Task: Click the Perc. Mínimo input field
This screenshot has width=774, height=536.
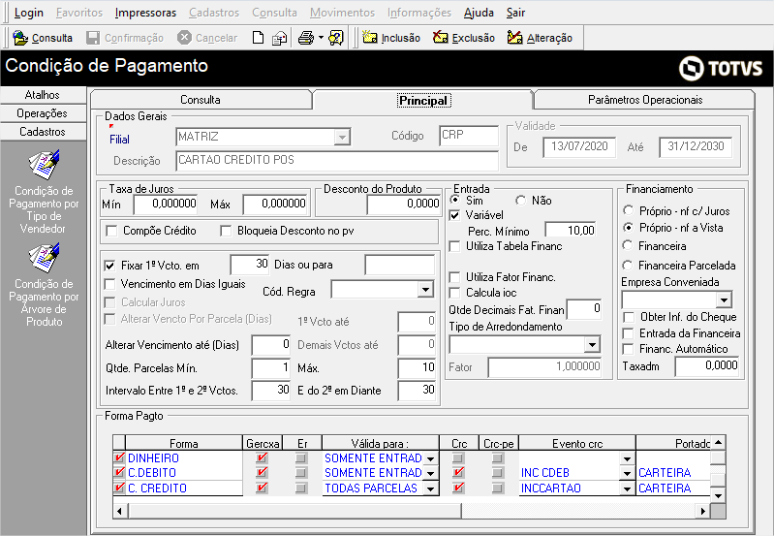Action: [572, 231]
